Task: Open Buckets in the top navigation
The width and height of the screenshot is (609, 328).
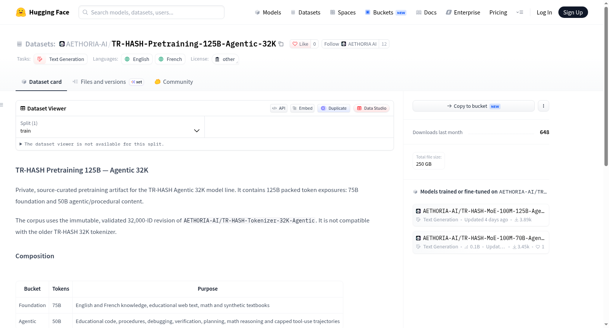Action: 386,12
